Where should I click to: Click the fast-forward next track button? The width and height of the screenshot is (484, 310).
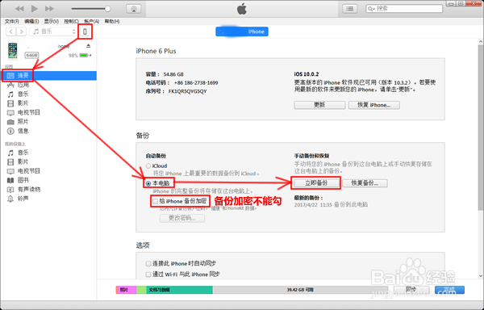click(x=49, y=9)
